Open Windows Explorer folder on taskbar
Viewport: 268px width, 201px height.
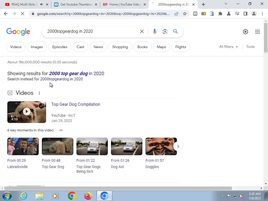(40, 196)
